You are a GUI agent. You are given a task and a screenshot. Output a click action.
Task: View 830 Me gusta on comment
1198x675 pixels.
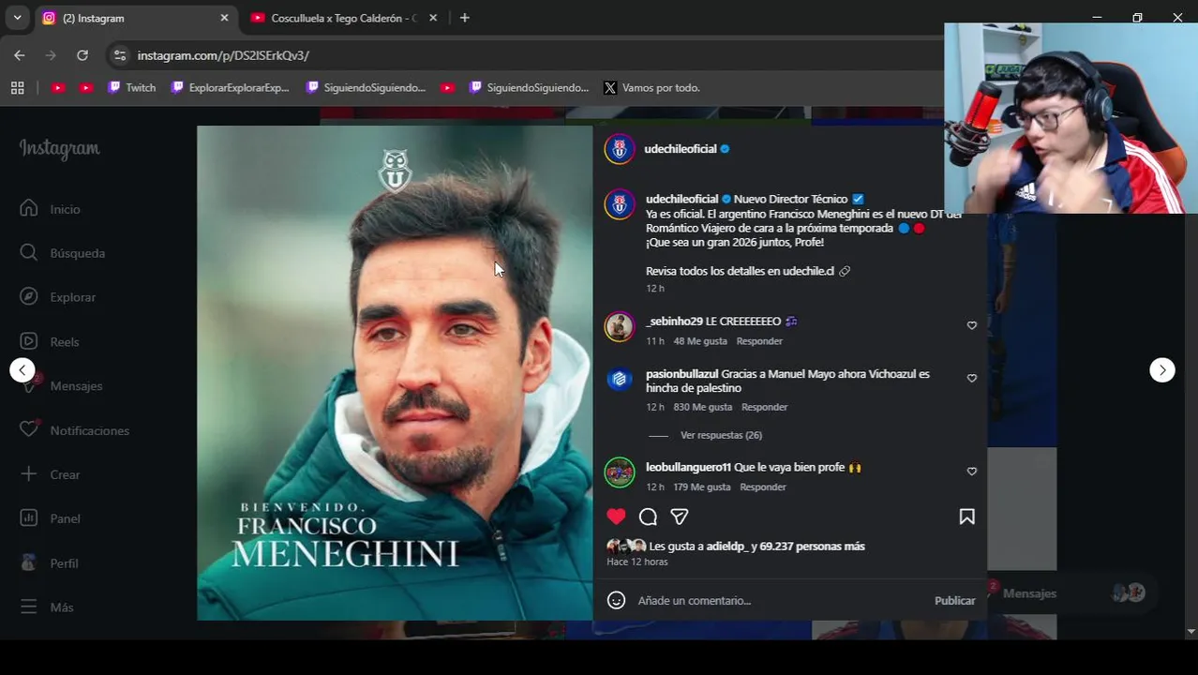tap(703, 407)
